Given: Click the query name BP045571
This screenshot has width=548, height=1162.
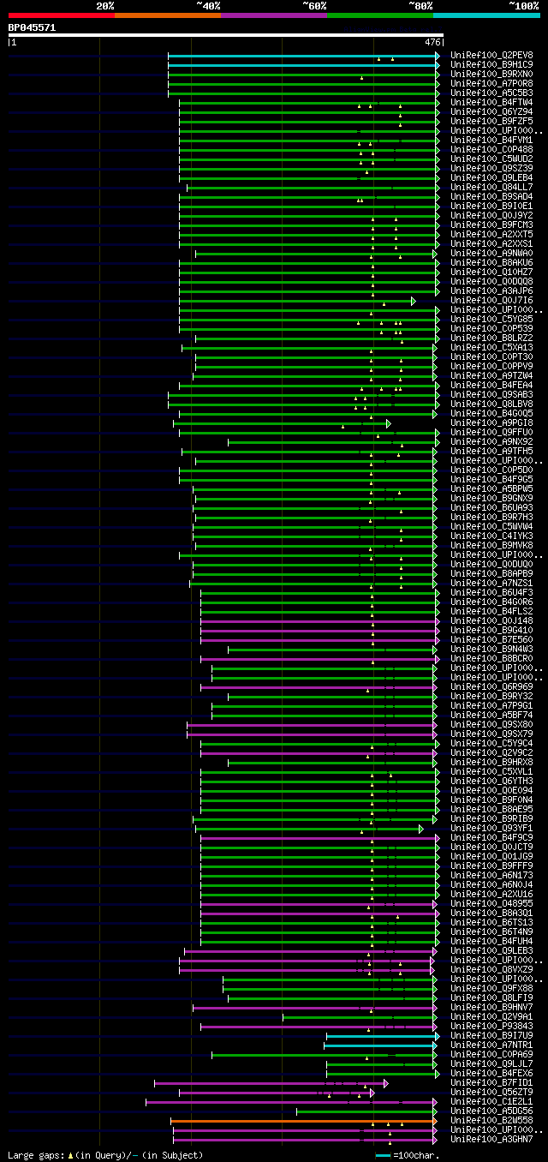Looking at the screenshot, I should (x=32, y=27).
